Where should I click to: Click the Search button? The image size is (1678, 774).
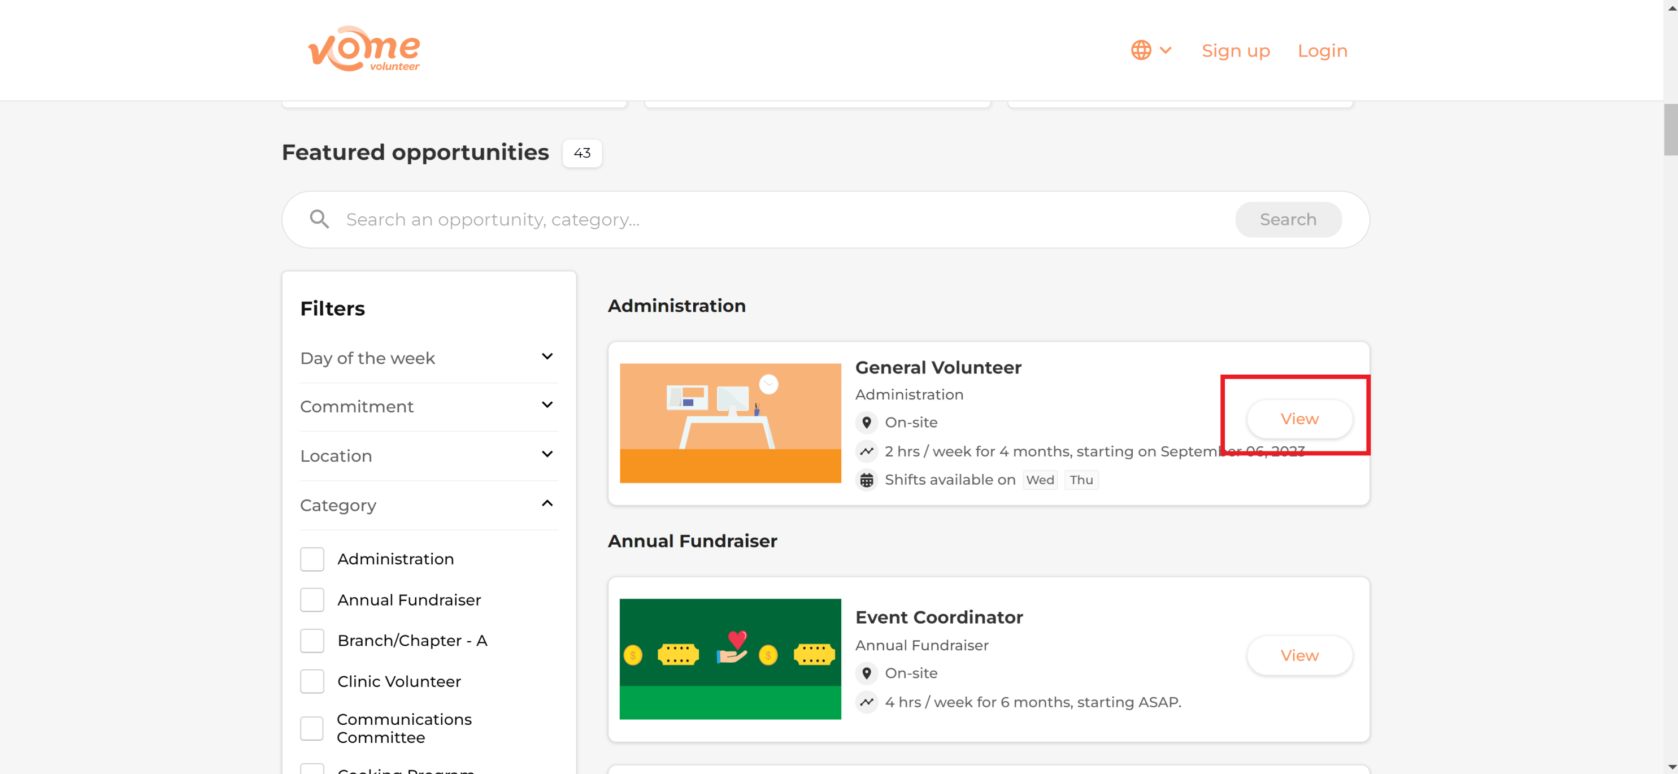[x=1288, y=220]
